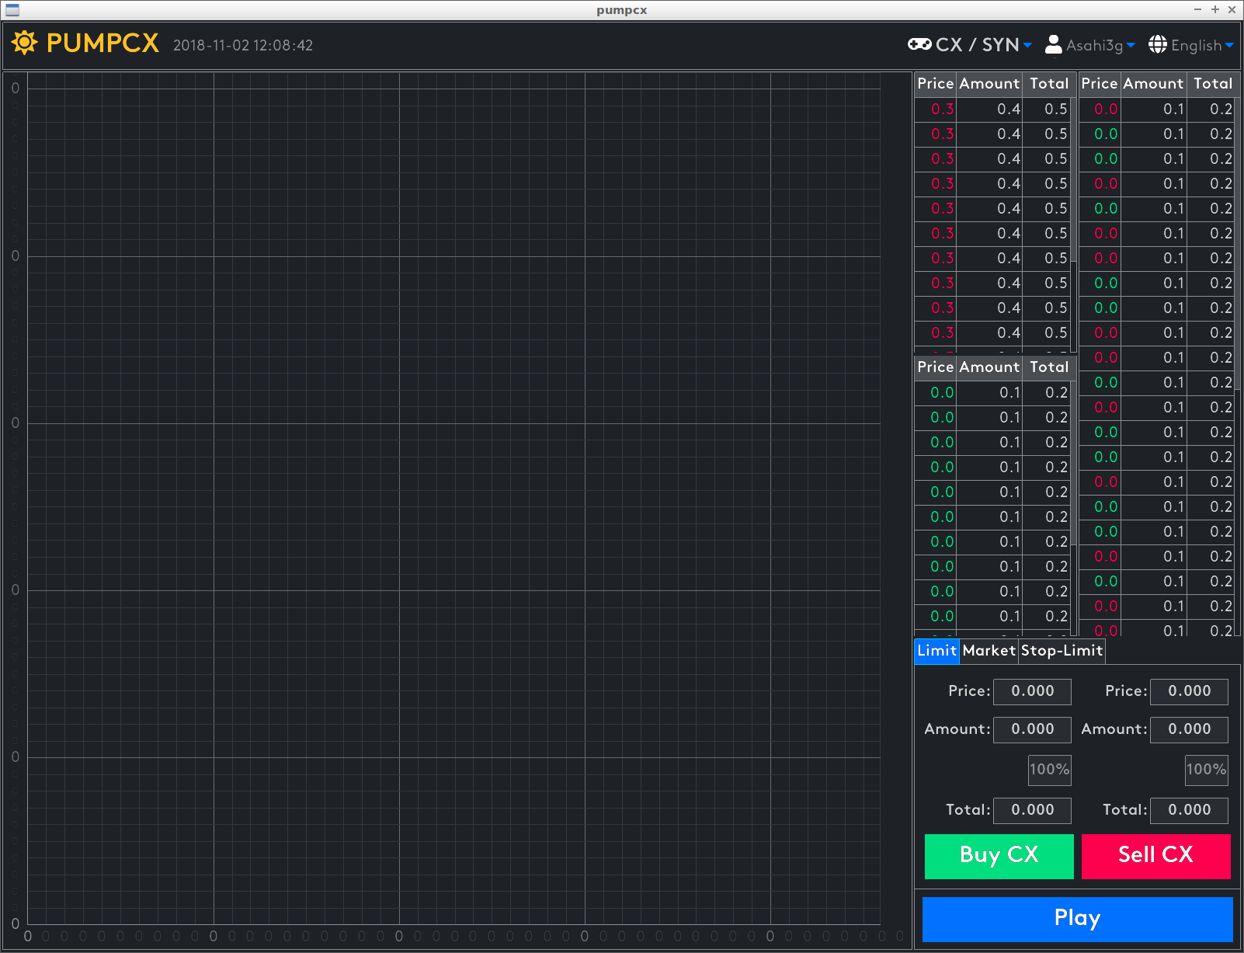Select the Limit order tab
1244x953 pixels.
937,651
